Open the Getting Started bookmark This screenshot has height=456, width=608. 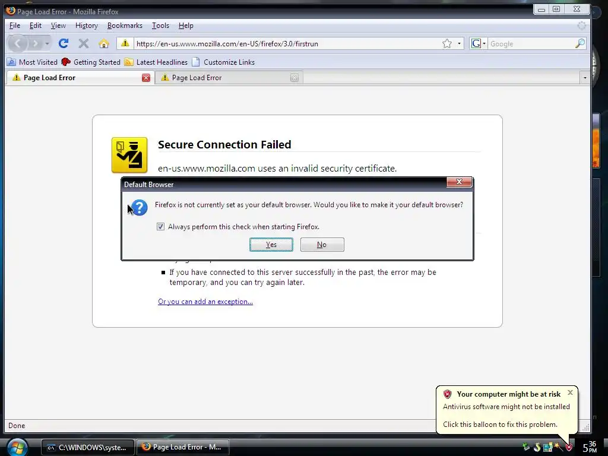coord(91,62)
